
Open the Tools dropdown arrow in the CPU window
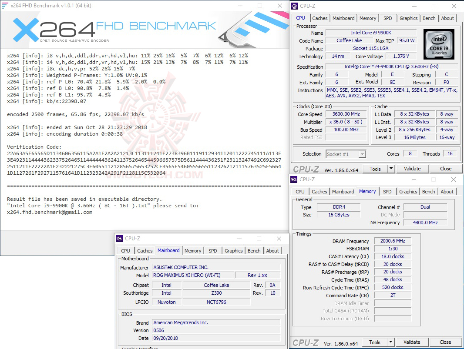click(x=391, y=169)
